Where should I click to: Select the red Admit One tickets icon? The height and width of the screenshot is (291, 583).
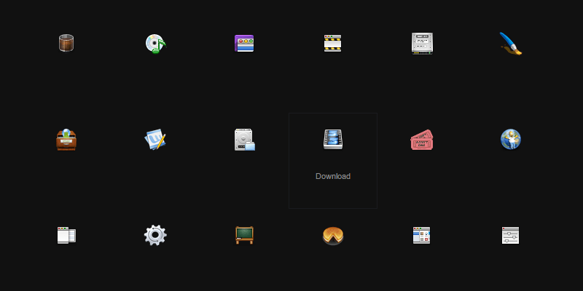tap(422, 140)
